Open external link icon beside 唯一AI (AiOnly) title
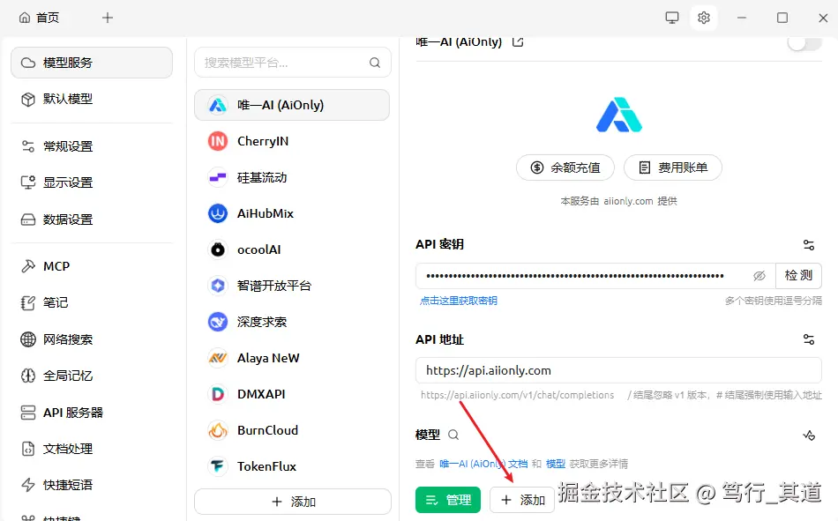The width and height of the screenshot is (838, 521). click(x=517, y=41)
